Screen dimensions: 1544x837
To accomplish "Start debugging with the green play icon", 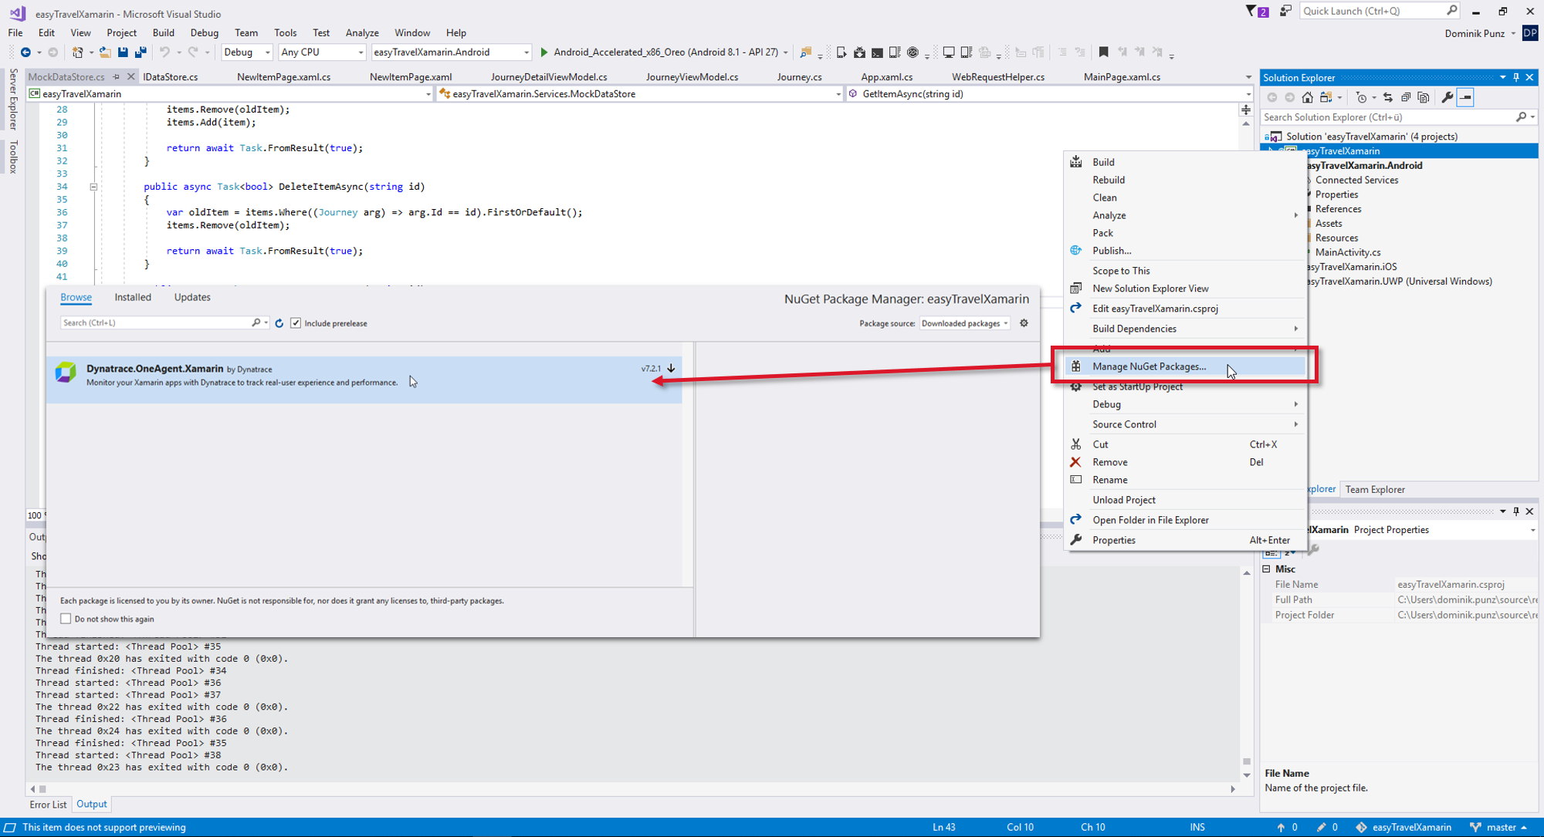I will coord(544,52).
